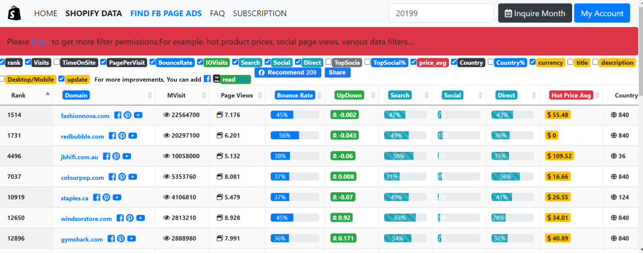This screenshot has width=643, height=253.
Task: Click the login link in red banner
Action: 40,42
